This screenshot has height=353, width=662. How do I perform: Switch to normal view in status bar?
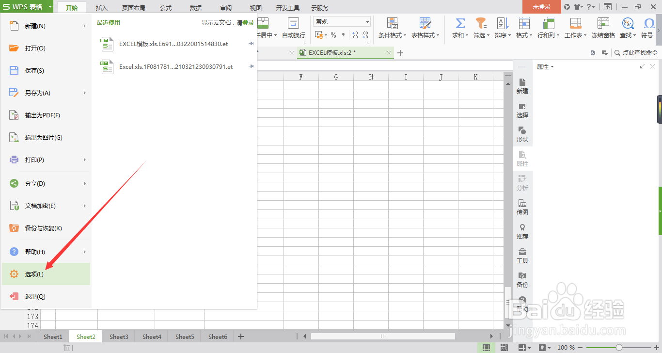pyautogui.click(x=486, y=348)
